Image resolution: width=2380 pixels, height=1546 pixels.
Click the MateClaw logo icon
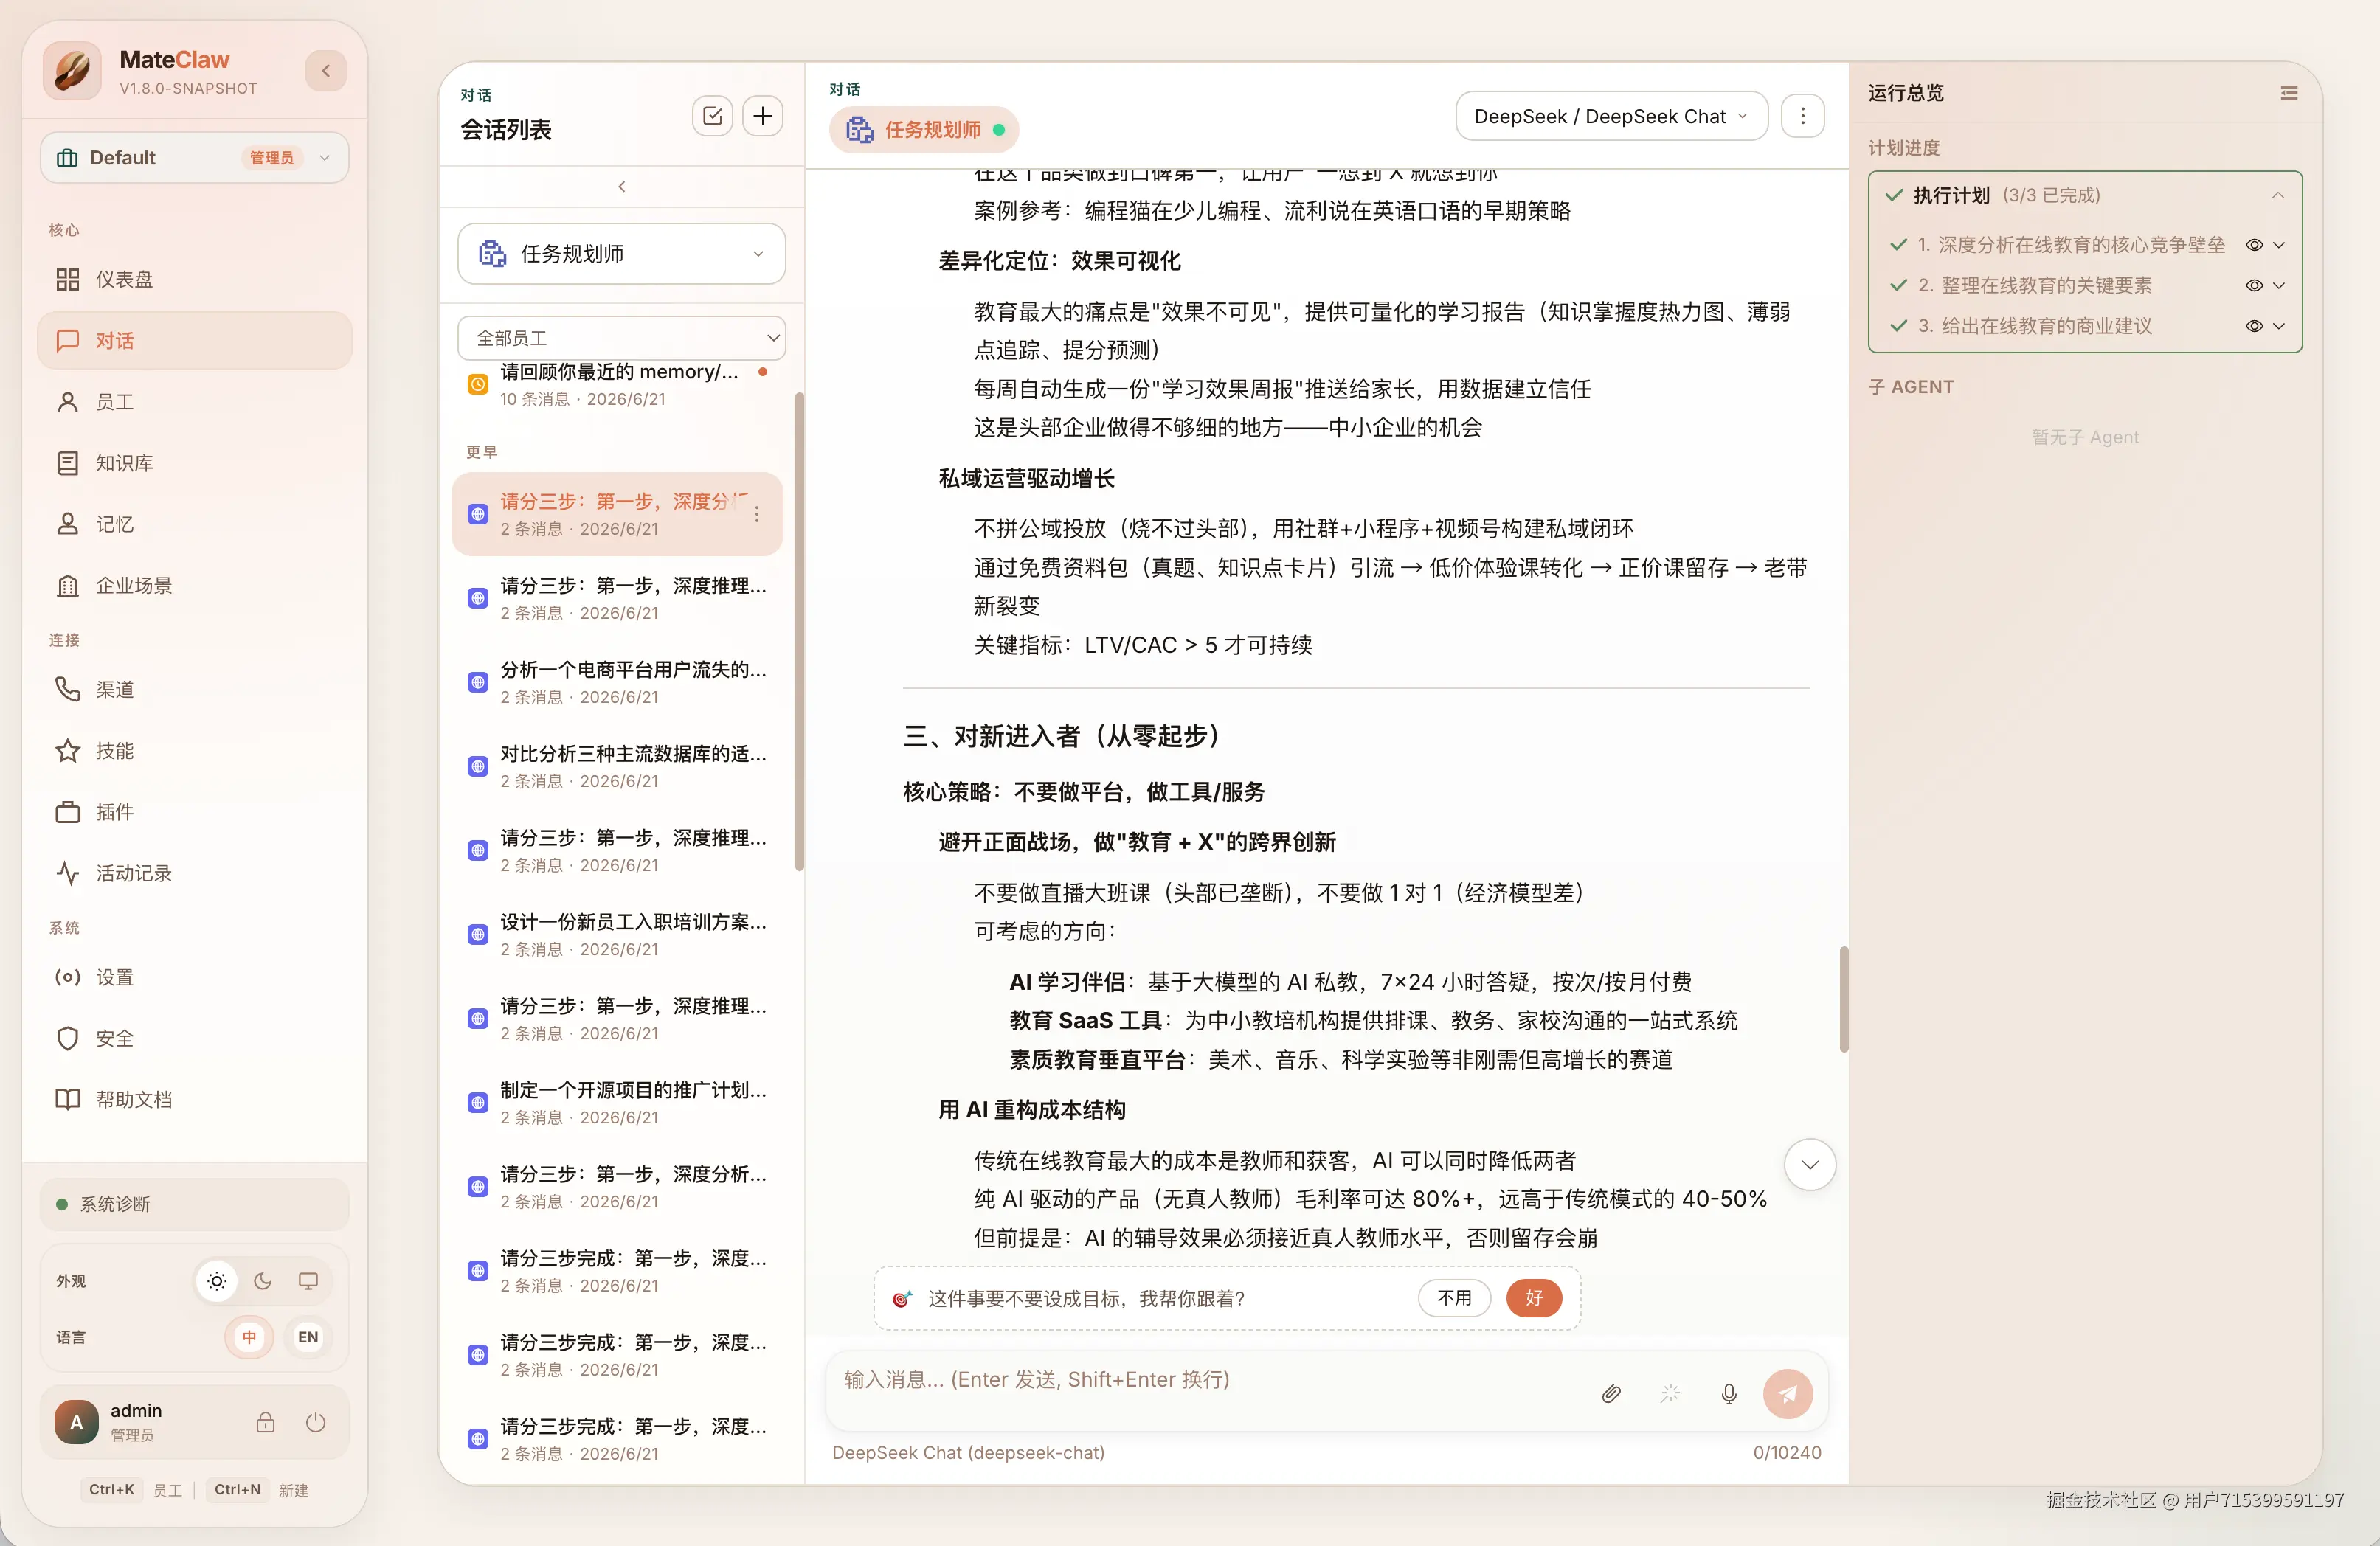[x=73, y=71]
